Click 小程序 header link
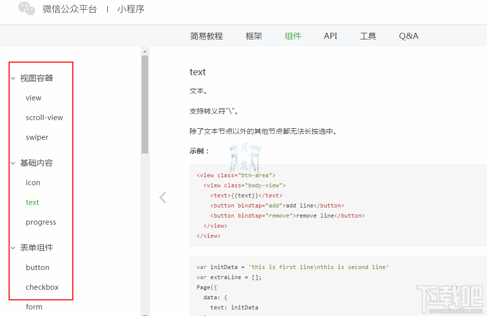This screenshot has height=316, width=487. (131, 9)
